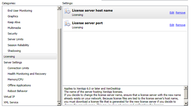
Task: Select End User Monitoring category
Action: pos(20,11)
